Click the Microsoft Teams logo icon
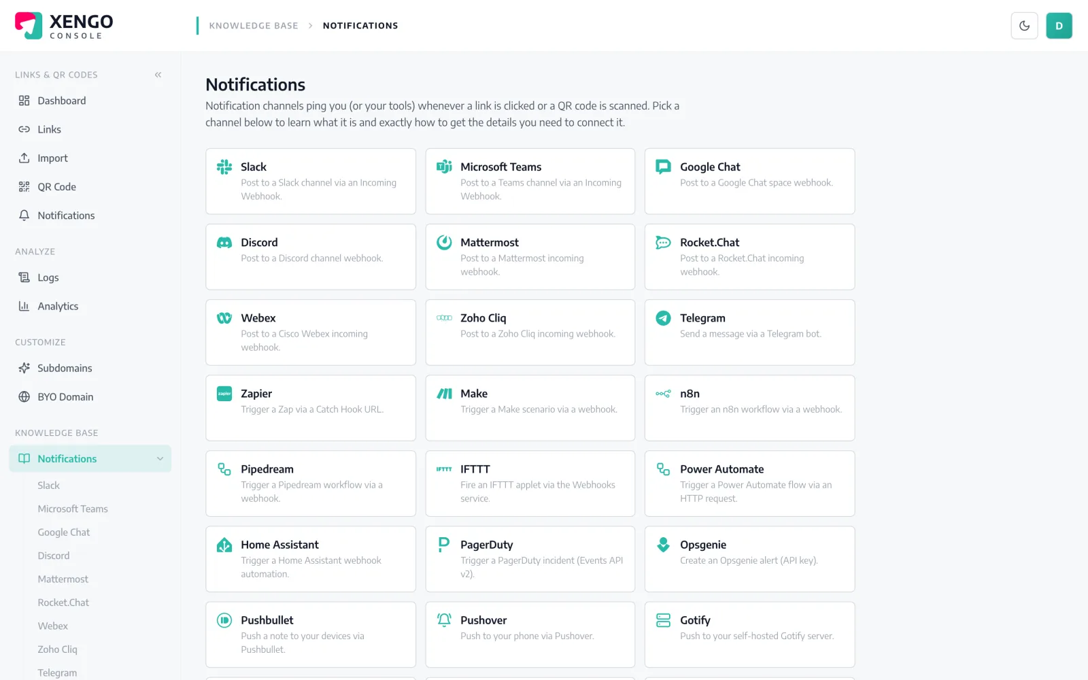 [x=444, y=167]
